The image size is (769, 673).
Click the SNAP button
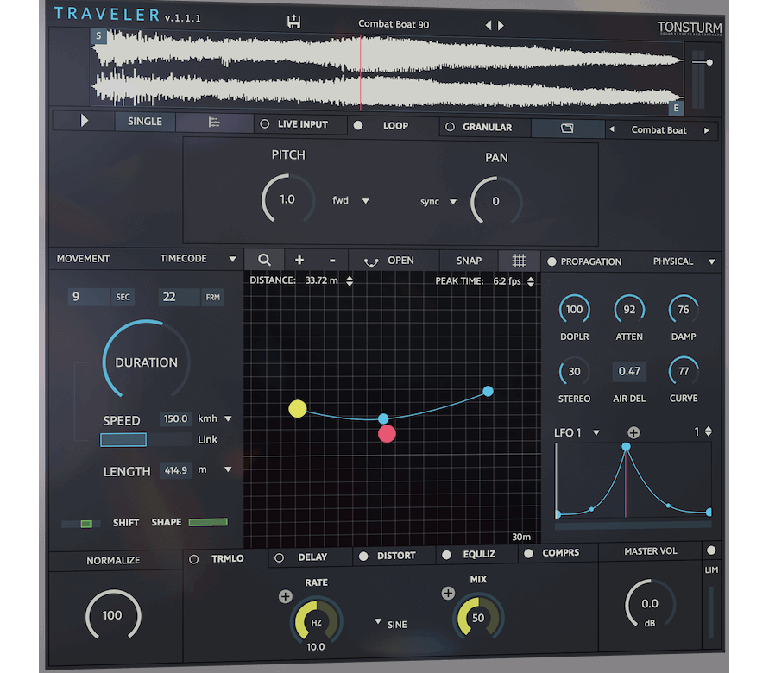tap(469, 261)
